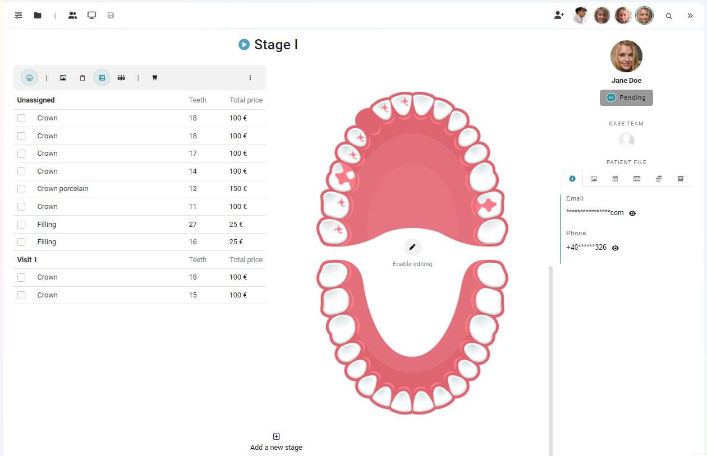Select the checkbox for the Filling on tooth 27
This screenshot has width=707, height=456.
(21, 224)
